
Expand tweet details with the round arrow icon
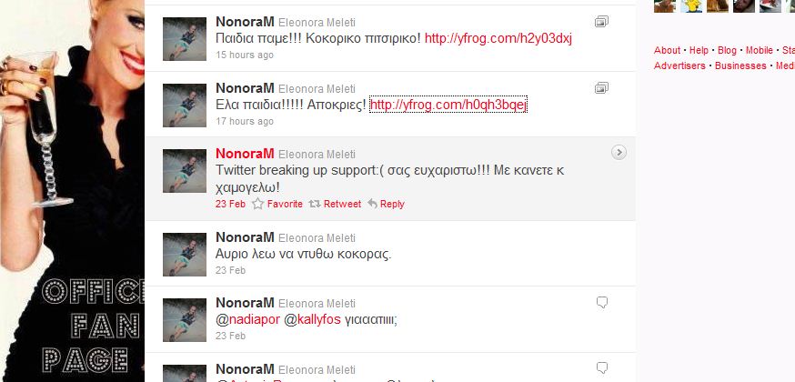pyautogui.click(x=619, y=153)
